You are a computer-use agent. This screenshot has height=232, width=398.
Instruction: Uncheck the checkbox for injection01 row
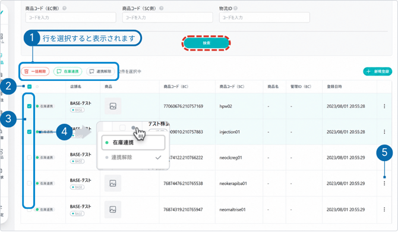(30, 132)
